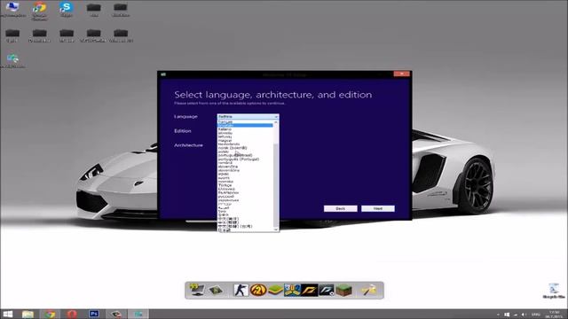Viewport: 568px width, 319px height.
Task: Close the Windows setup dialog
Action: tap(402, 74)
